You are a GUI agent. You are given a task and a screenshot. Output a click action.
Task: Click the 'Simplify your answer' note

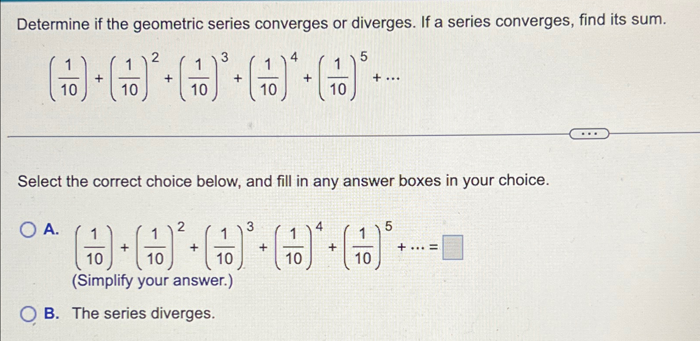coord(153,281)
